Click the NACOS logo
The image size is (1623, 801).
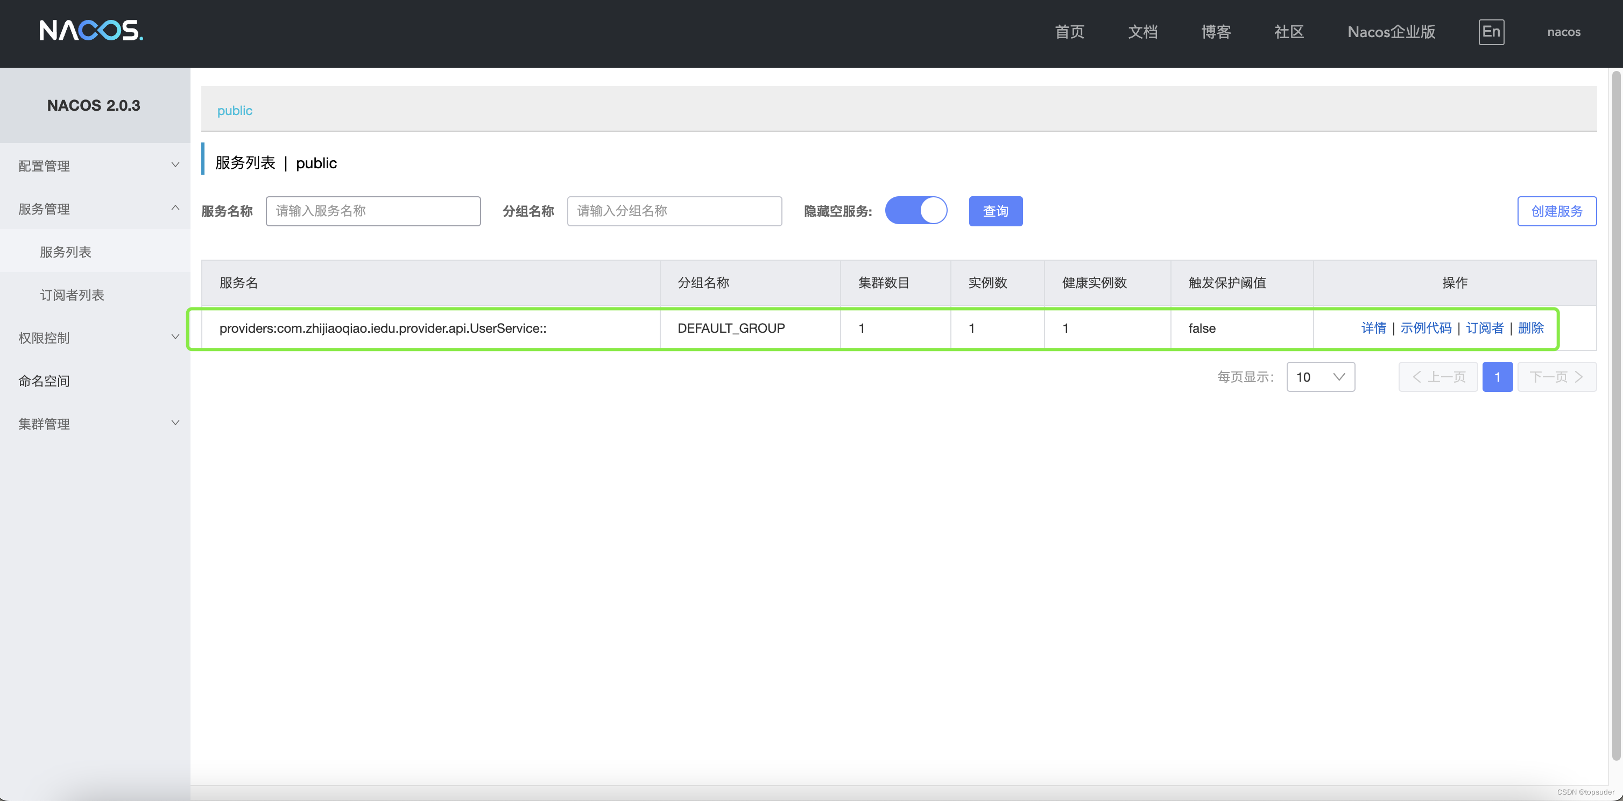(x=91, y=31)
